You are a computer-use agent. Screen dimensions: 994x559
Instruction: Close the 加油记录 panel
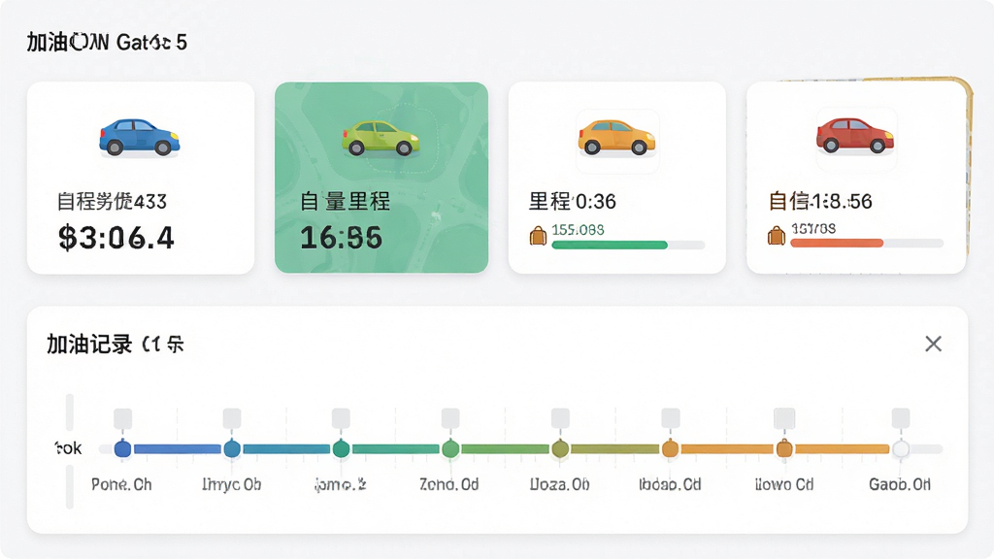click(933, 344)
